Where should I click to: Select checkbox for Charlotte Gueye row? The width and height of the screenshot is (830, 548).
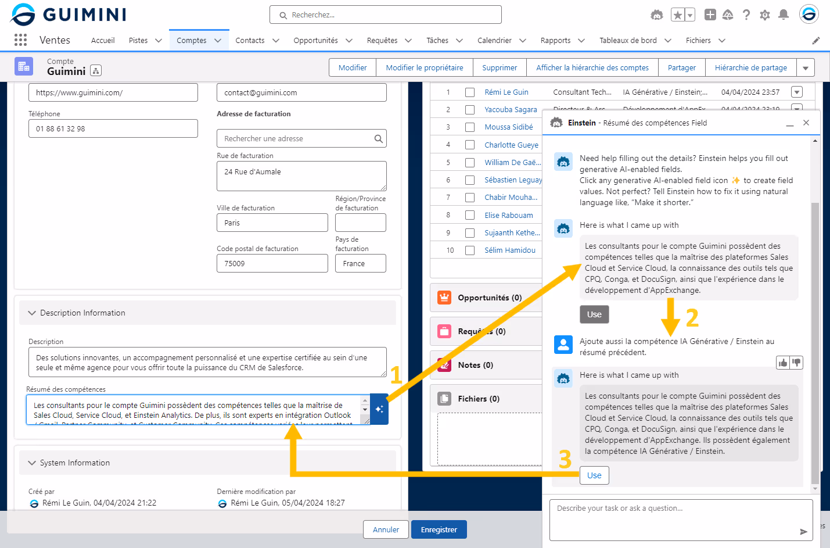click(470, 145)
